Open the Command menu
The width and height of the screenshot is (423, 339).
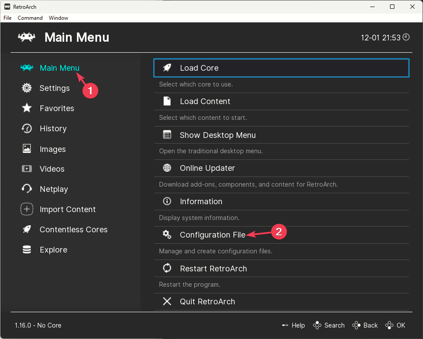(x=30, y=18)
